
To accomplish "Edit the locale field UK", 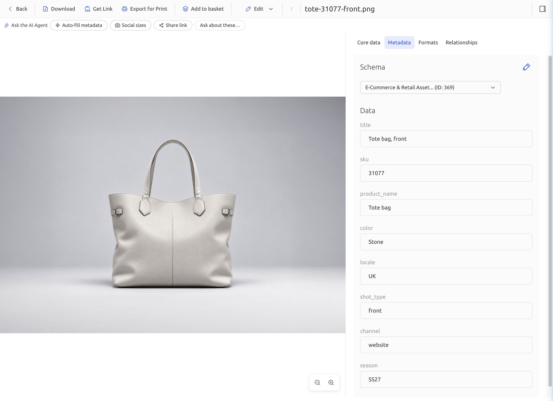I will (446, 276).
